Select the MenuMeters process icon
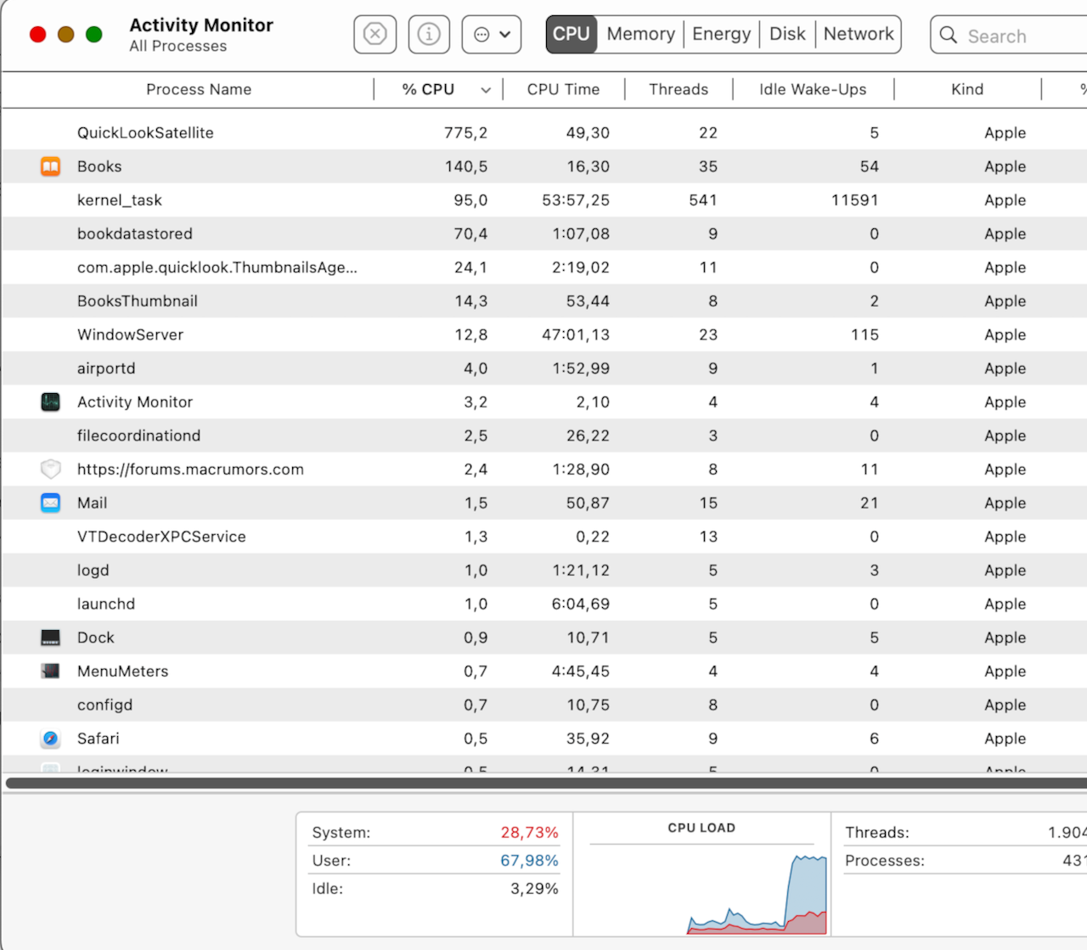The height and width of the screenshot is (950, 1087). tap(51, 671)
